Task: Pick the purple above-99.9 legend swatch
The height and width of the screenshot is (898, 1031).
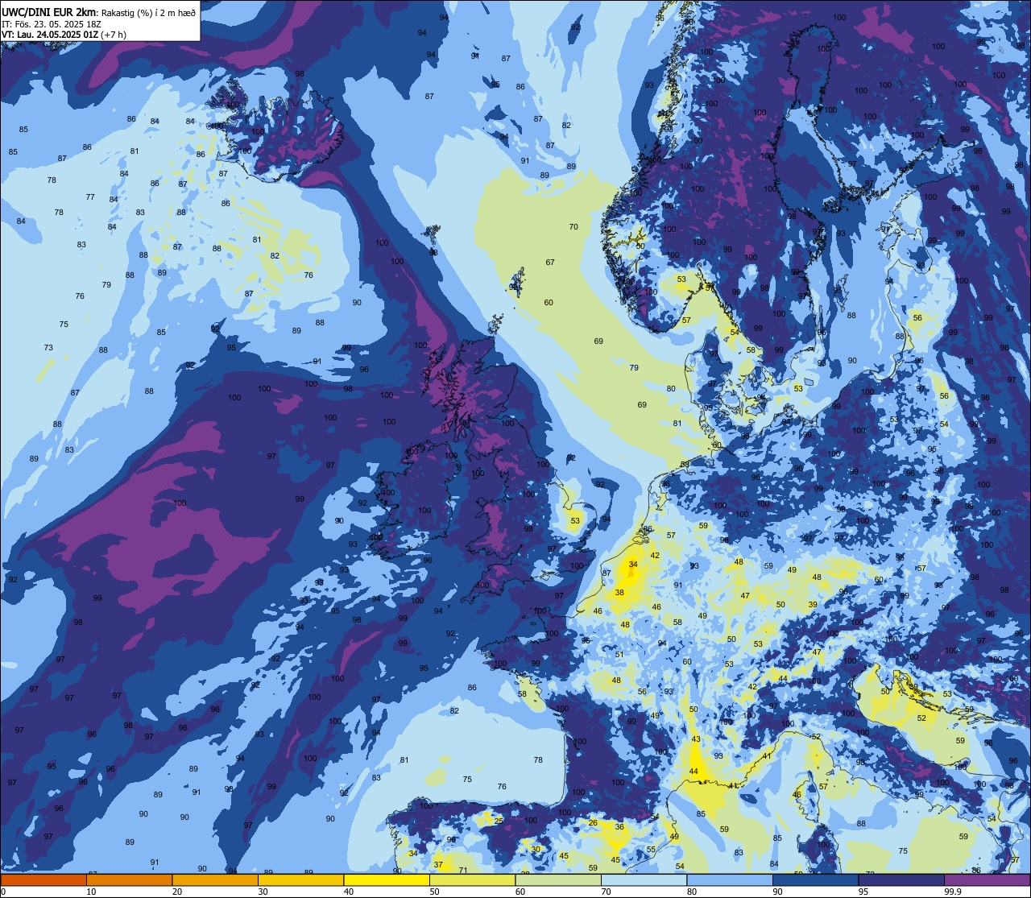Action: pos(987,879)
